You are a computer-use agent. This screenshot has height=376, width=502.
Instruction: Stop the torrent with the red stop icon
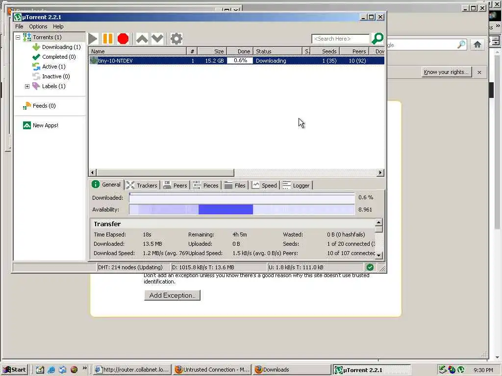coord(123,39)
